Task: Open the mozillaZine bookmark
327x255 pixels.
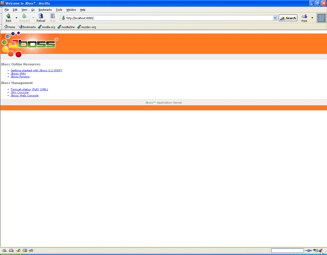Action: coord(66,27)
